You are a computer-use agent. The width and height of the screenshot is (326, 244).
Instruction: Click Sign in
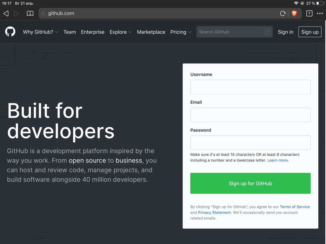[x=286, y=32]
